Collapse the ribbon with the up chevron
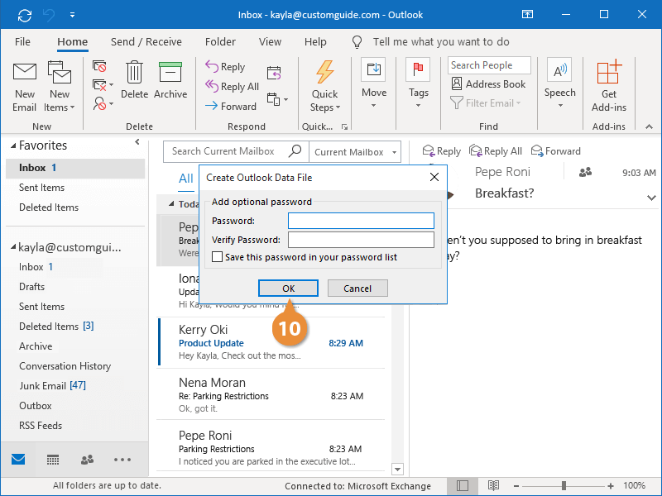 click(x=650, y=126)
